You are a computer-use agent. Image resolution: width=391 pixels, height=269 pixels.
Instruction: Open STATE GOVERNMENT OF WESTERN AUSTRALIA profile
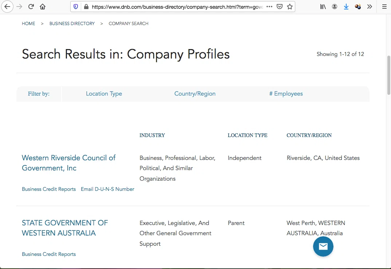click(64, 228)
